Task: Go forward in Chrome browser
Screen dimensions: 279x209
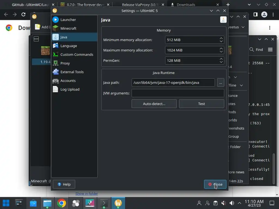Action: pos(15,14)
